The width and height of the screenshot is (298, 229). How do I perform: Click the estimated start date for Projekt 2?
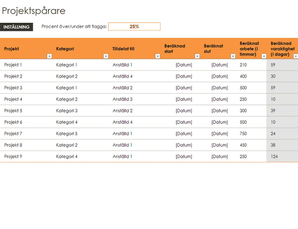[184, 76]
